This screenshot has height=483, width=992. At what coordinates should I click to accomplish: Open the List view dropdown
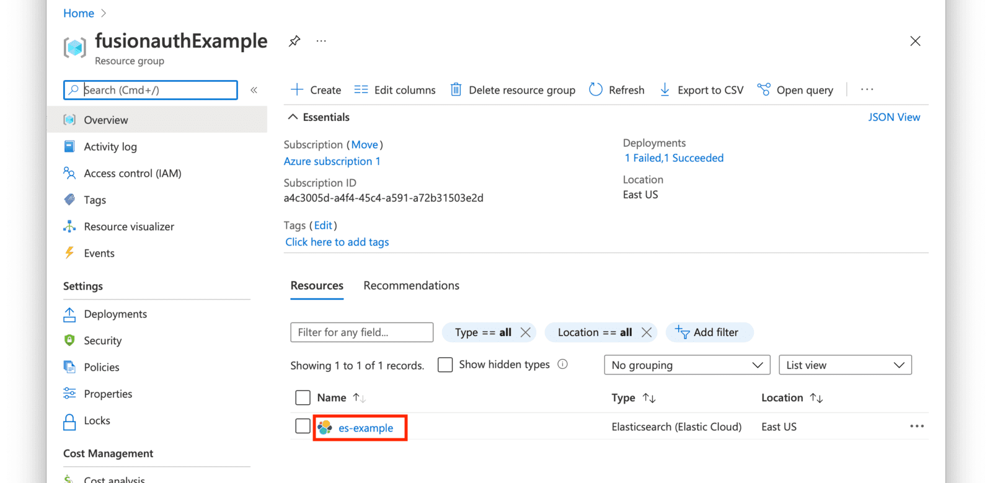[845, 365]
